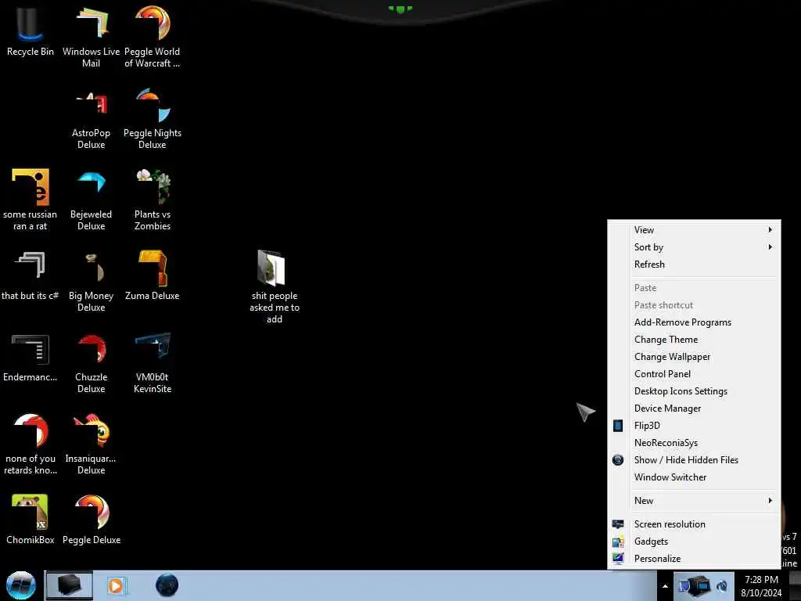Select Big Money Deluxe icon

[91, 282]
